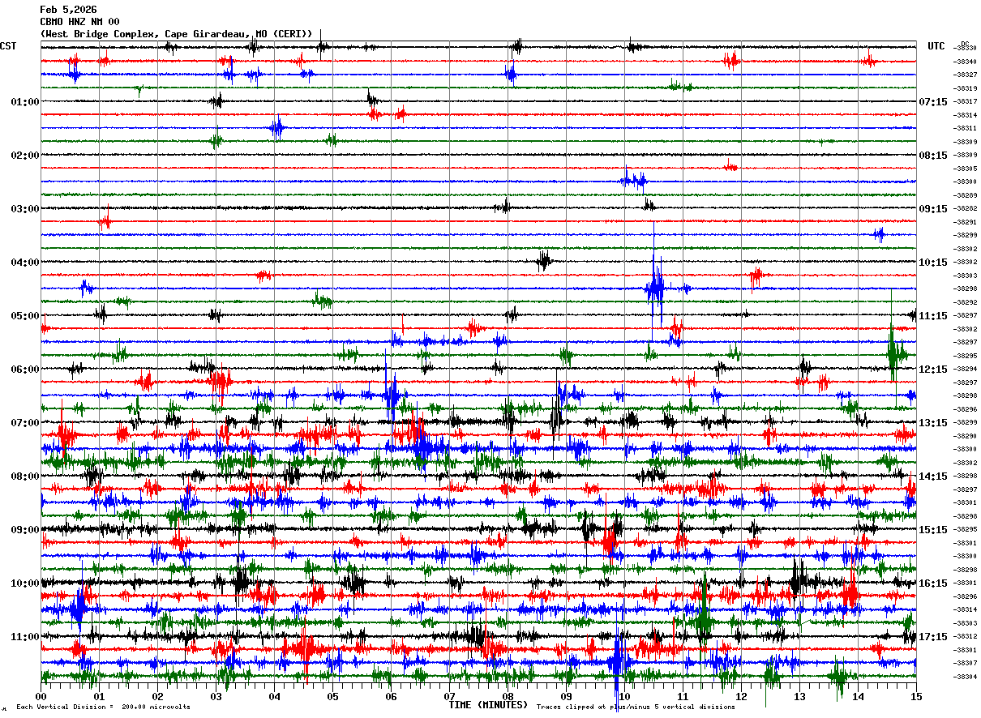Click the DC offset value '-38327'
981x718 pixels.
pos(966,75)
